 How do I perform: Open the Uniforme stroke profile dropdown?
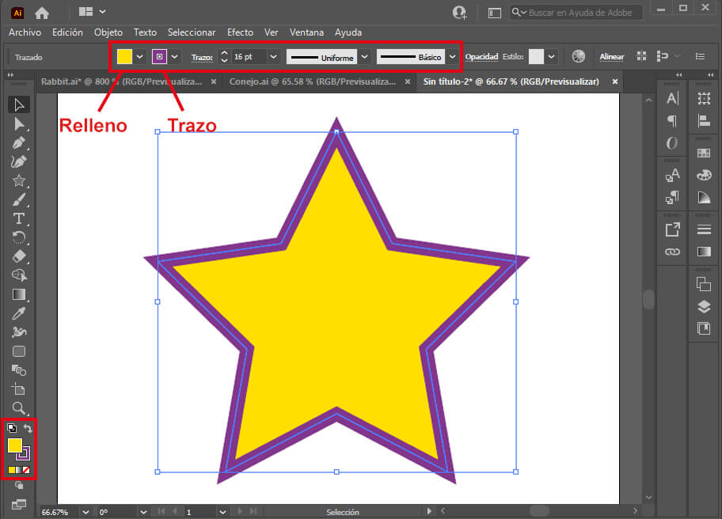pyautogui.click(x=363, y=56)
